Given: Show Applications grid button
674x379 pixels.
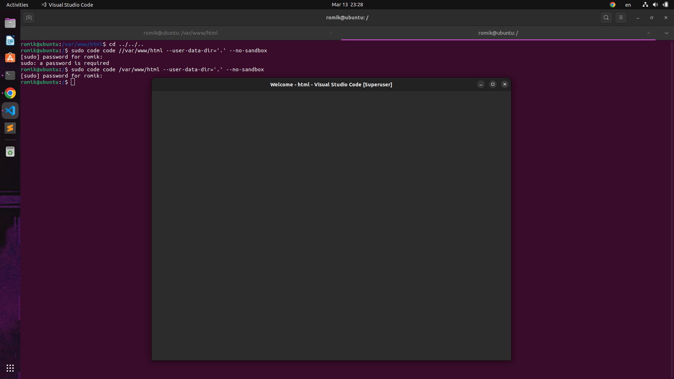Looking at the screenshot, I should [x=10, y=368].
